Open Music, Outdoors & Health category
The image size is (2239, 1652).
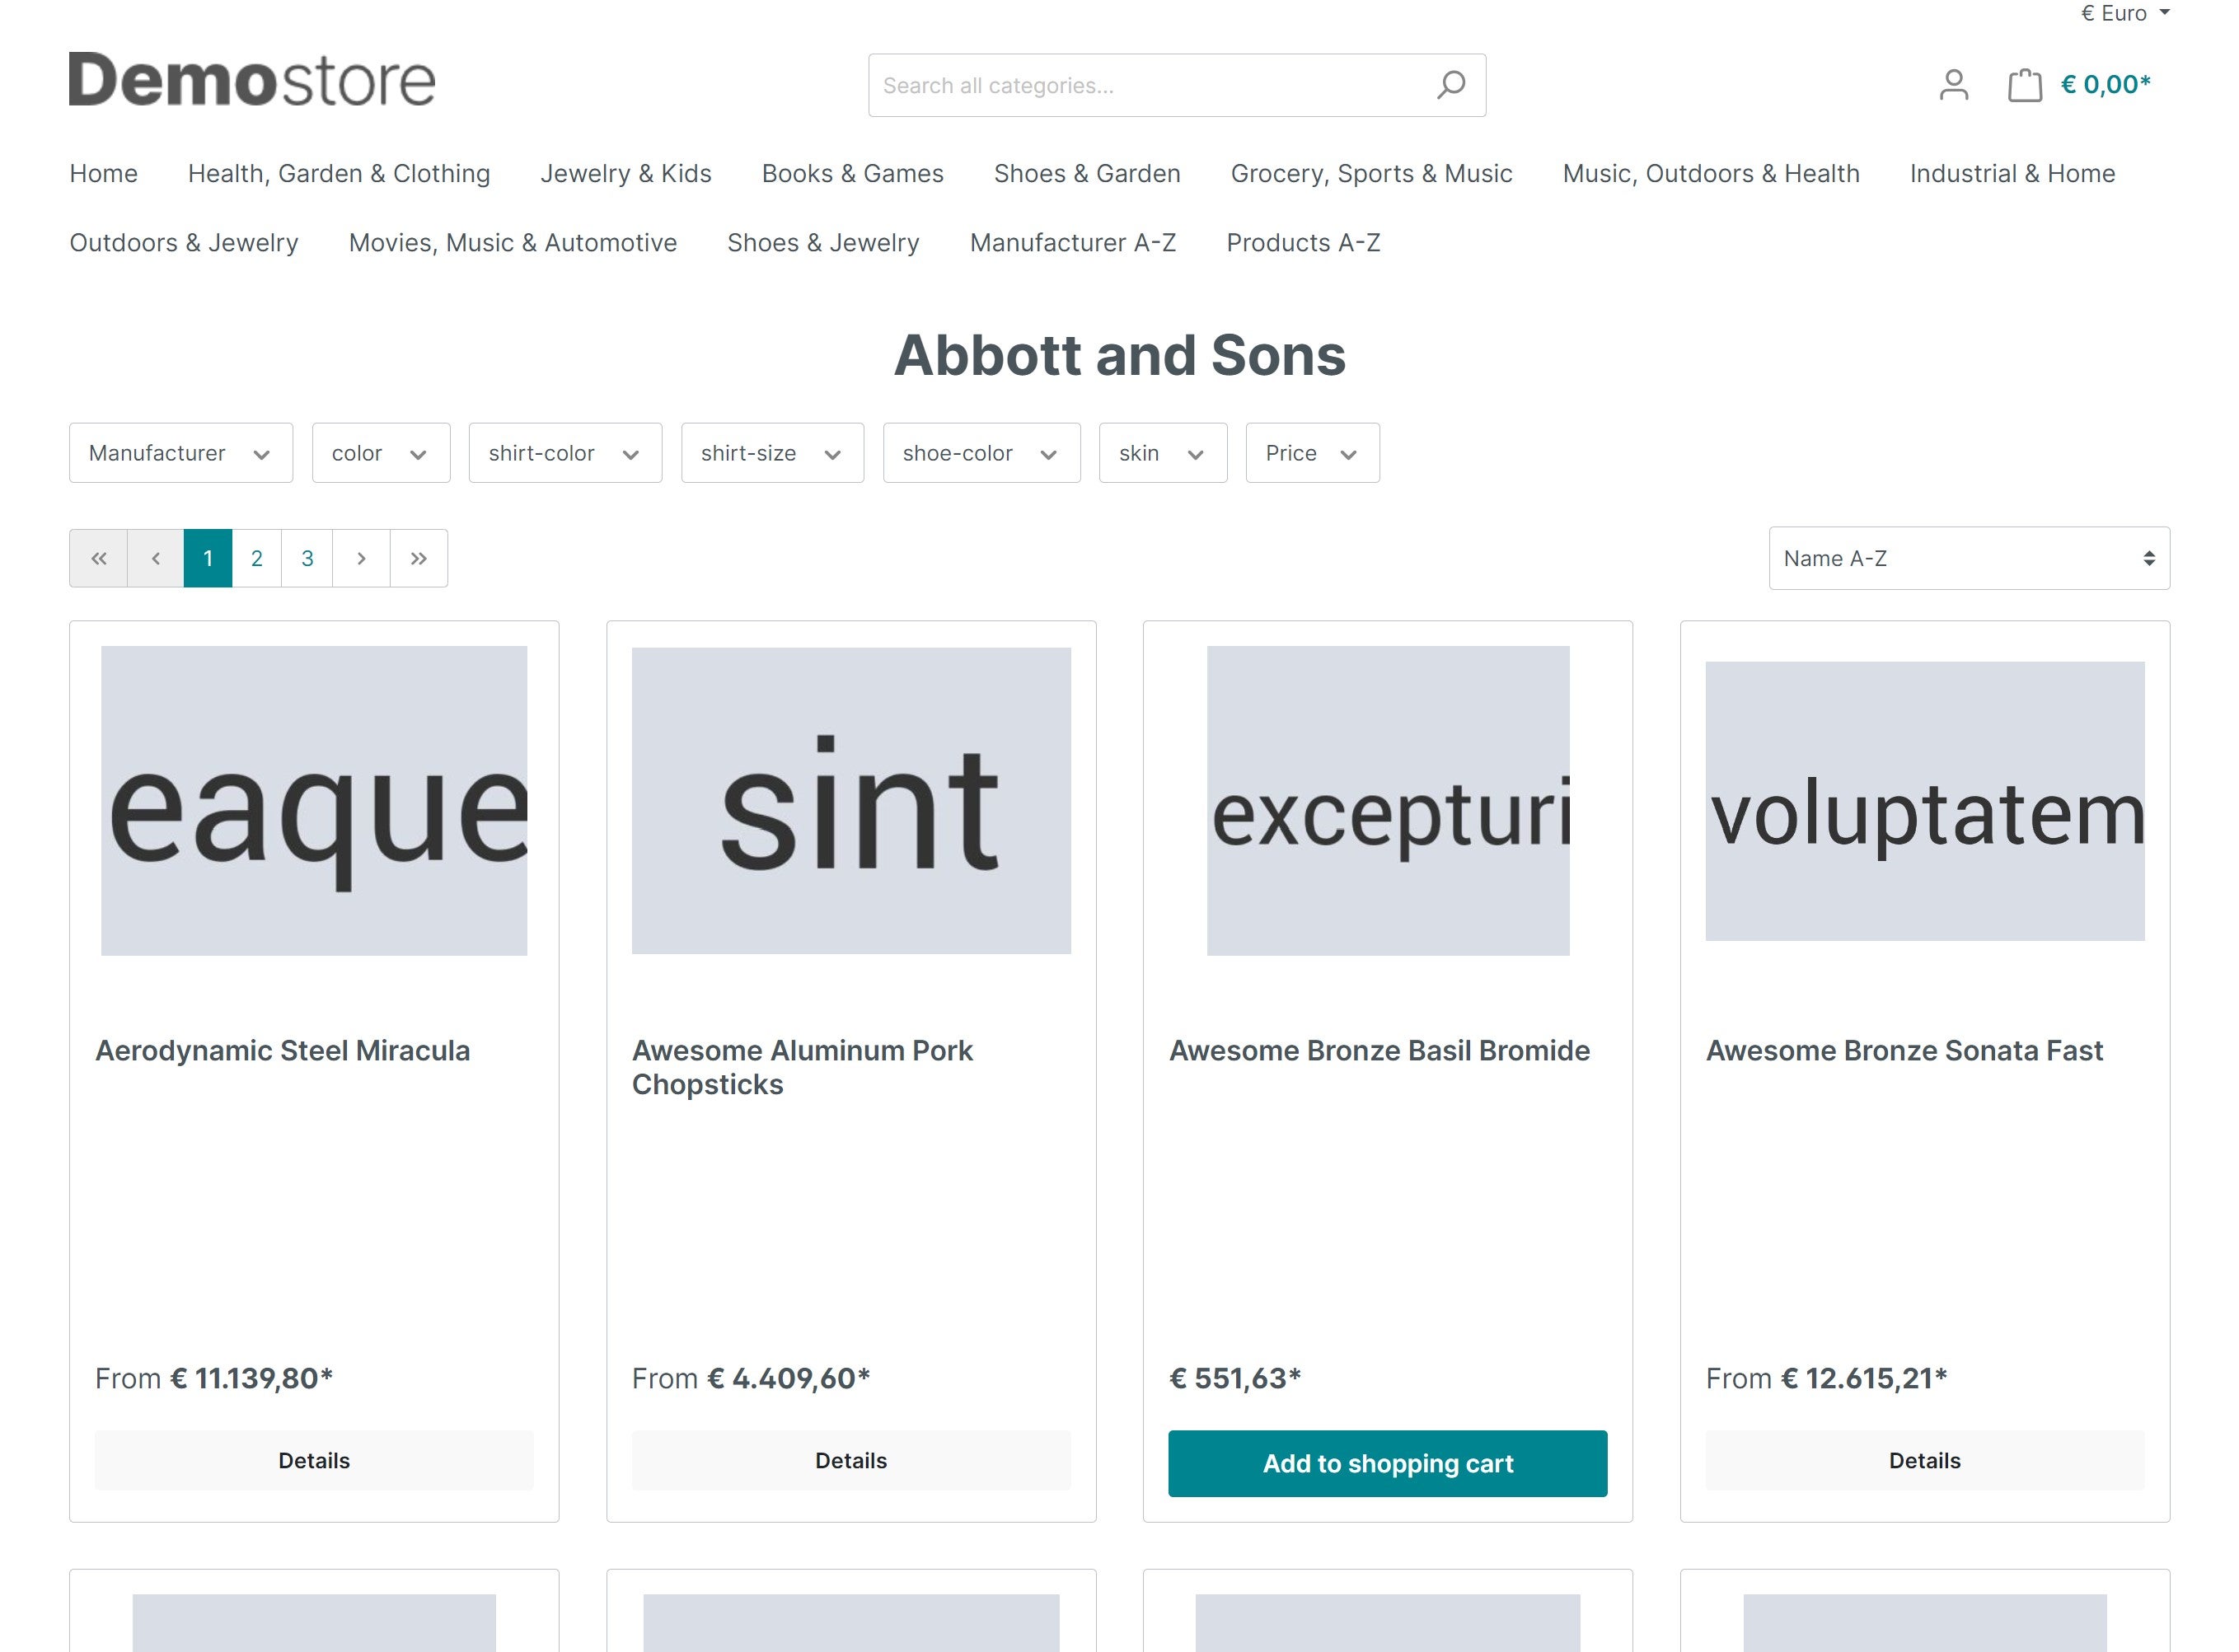(1710, 173)
